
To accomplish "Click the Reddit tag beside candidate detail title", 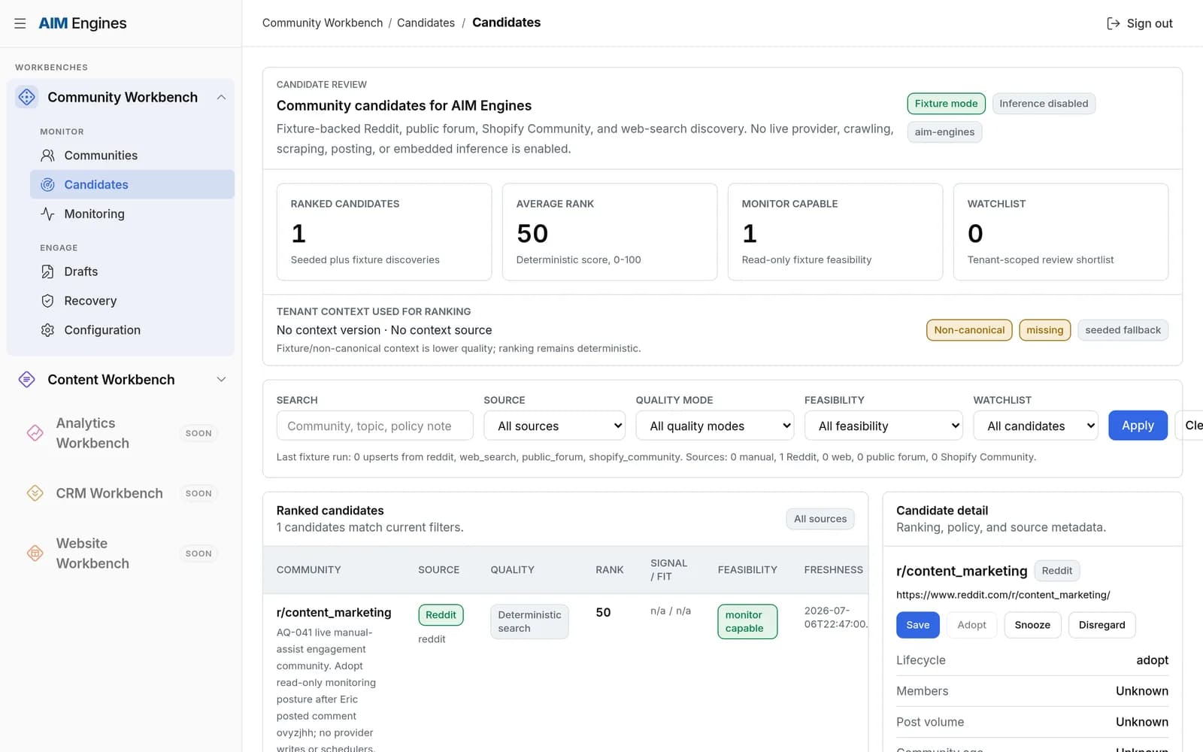I will 1057,571.
